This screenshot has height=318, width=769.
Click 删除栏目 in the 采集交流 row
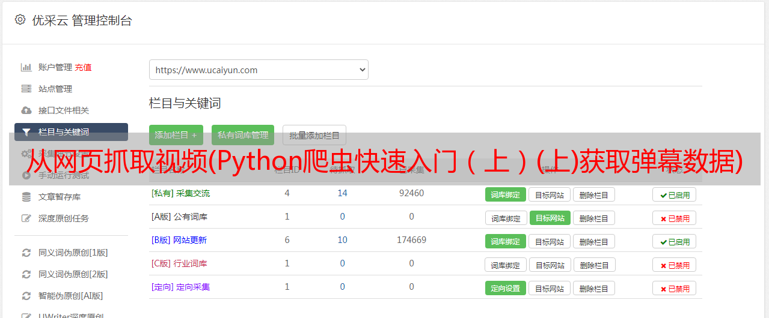pos(594,194)
